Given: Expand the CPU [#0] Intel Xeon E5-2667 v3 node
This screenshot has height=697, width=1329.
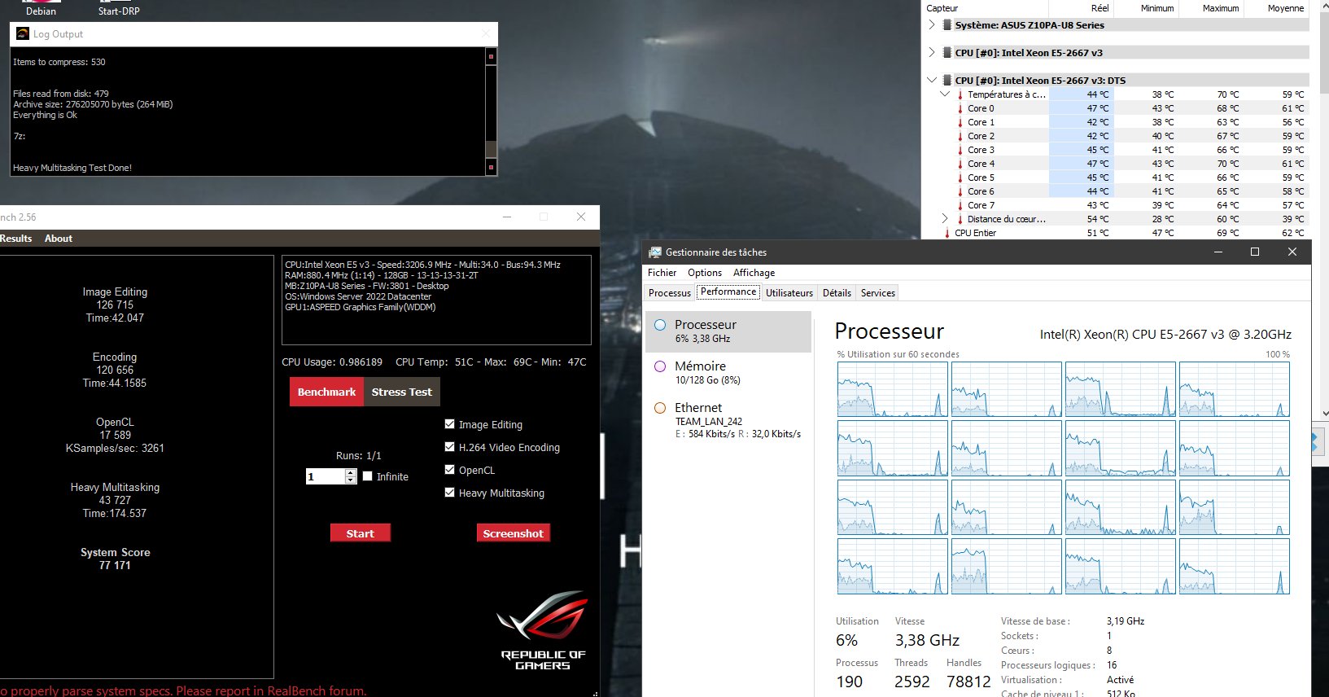Looking at the screenshot, I should [932, 53].
